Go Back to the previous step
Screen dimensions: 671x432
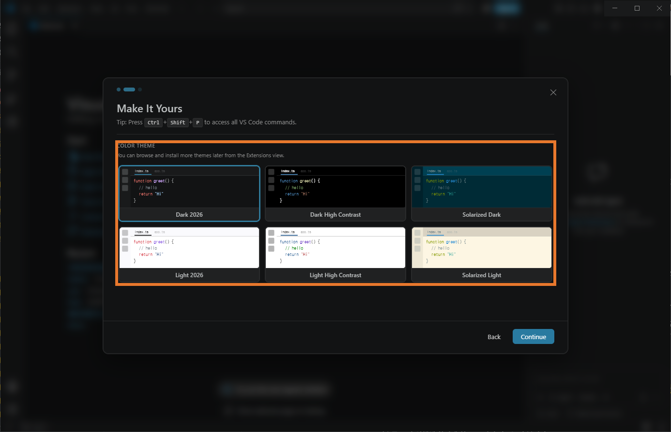[494, 337]
